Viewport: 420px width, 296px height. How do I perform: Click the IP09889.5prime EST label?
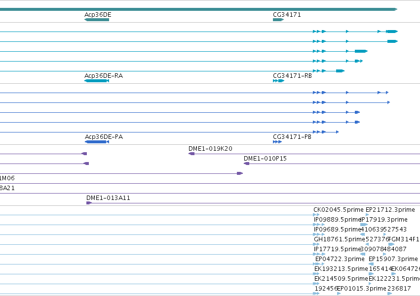[338, 220]
